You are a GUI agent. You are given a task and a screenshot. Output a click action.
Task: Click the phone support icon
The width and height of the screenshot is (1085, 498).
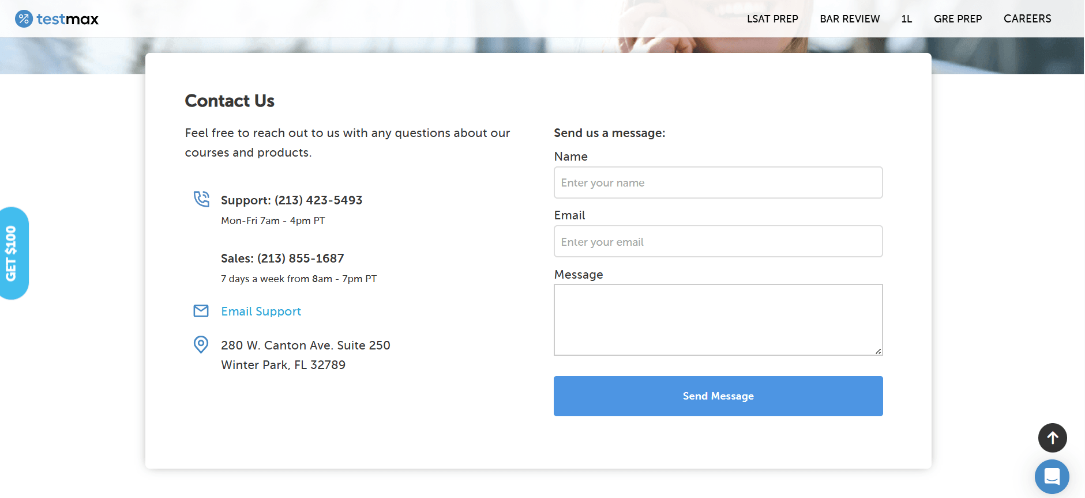(x=201, y=199)
